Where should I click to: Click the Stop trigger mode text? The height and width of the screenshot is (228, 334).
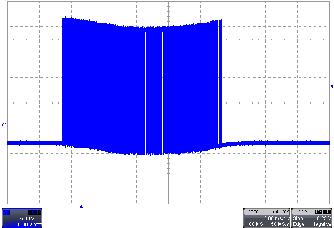click(x=298, y=218)
